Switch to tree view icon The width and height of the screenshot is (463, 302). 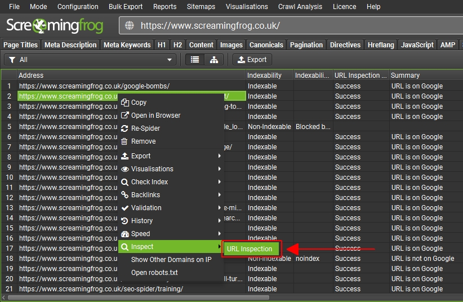point(214,60)
